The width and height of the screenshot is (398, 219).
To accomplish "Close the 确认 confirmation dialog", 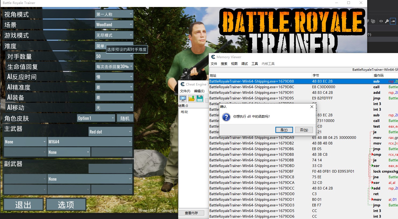I will (x=312, y=107).
